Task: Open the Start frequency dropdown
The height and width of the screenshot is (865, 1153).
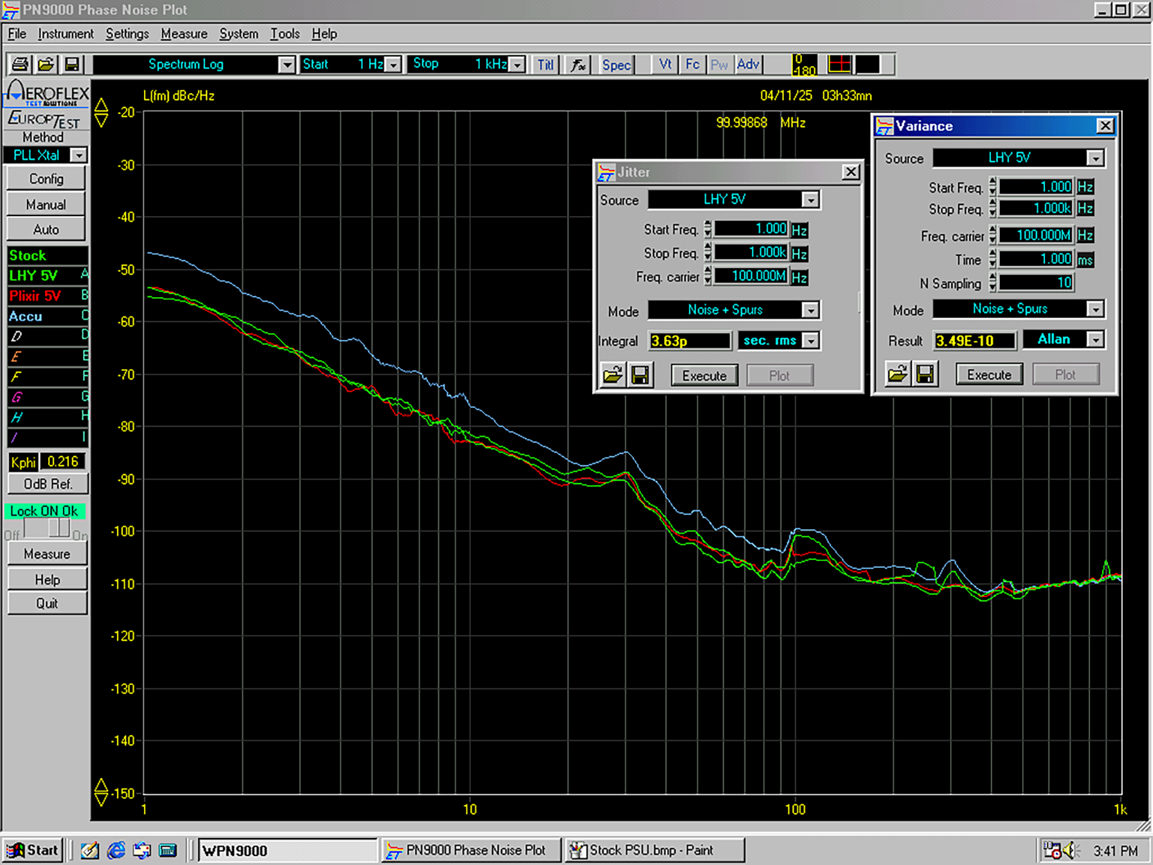Action: coord(393,64)
